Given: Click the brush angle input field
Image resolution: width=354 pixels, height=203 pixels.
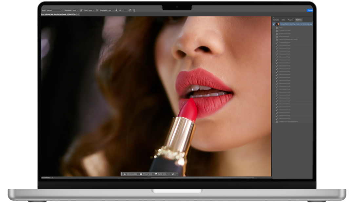Looking at the screenshot, I should point(124,10).
